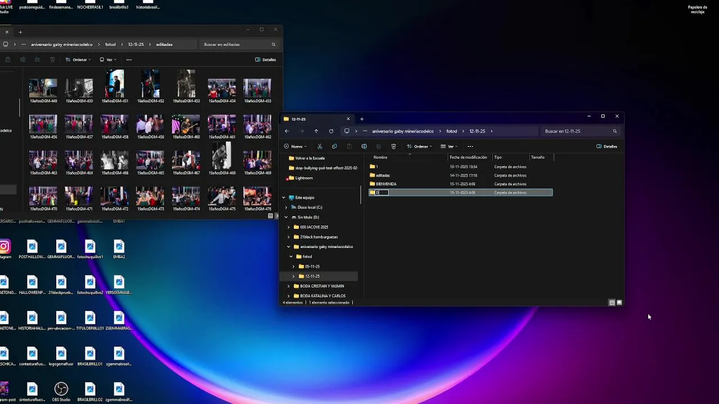Click the Cut scissors icon in 12-11-25 window
Screen dimensions: 719x404
pos(320,146)
